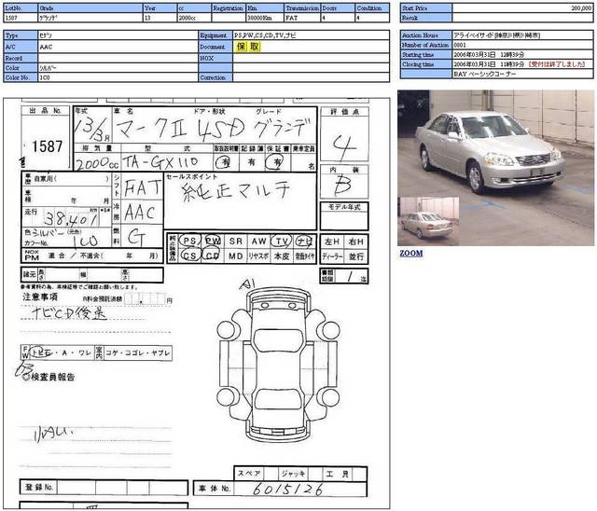Click the interior grade B on sheet
The height and width of the screenshot is (511, 597).
(342, 186)
